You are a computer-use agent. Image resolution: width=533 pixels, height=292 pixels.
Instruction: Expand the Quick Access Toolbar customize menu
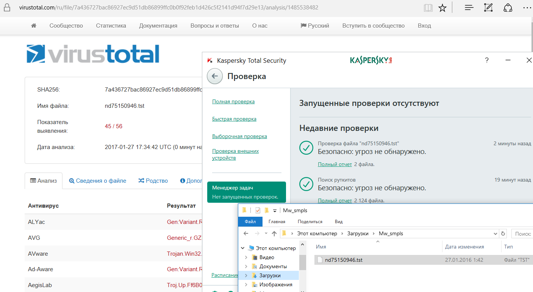[275, 211]
